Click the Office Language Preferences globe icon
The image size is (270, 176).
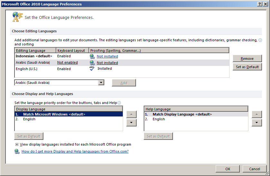(x=17, y=17)
